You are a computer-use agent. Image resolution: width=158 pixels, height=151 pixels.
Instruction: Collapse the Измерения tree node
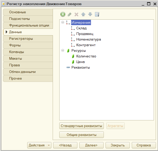click(x=63, y=22)
